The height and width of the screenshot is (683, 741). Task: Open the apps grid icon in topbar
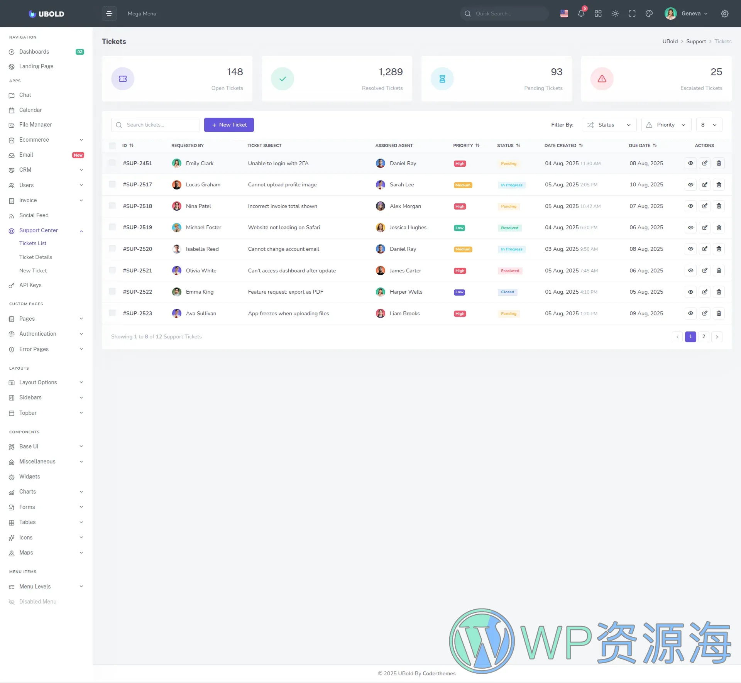pyautogui.click(x=598, y=14)
